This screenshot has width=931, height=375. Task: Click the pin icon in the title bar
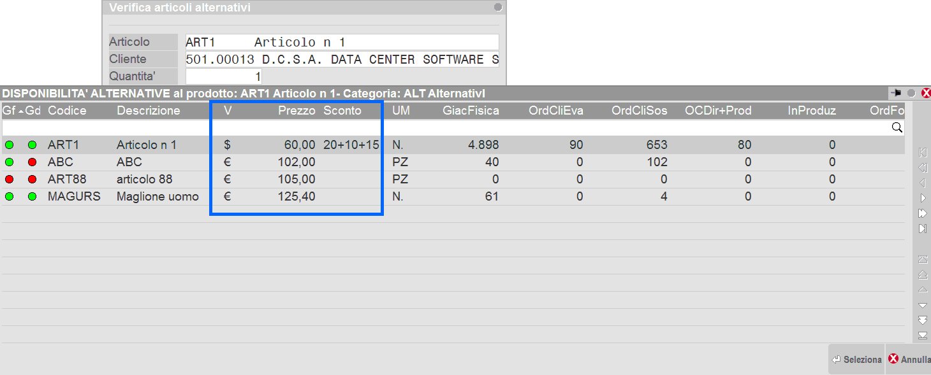(897, 93)
